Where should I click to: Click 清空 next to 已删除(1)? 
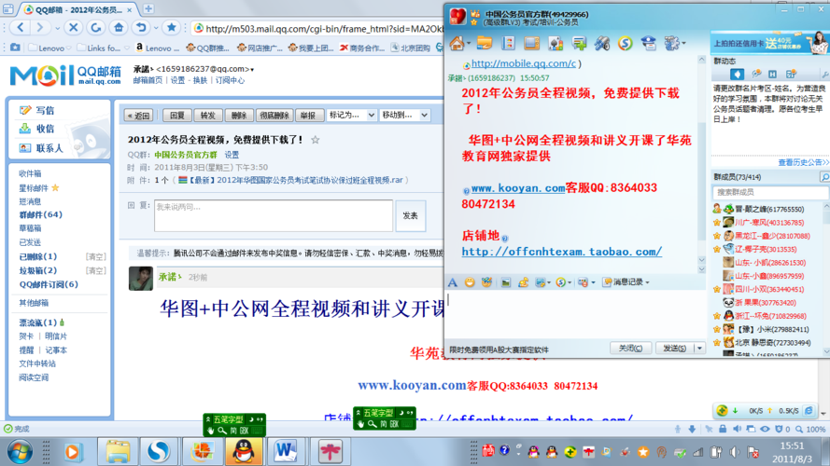(96, 257)
